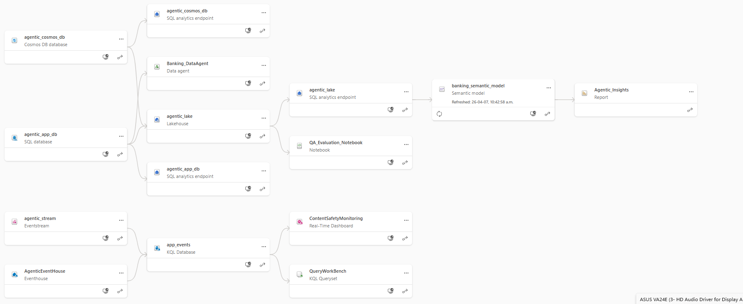Screen dimensions: 743x304
Task: Click the Cosmos DB icon on agentic_cosmos_db
Action: [x=14, y=40]
